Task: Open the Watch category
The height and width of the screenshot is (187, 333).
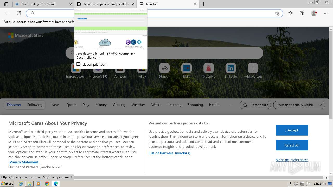Action: 156,105
